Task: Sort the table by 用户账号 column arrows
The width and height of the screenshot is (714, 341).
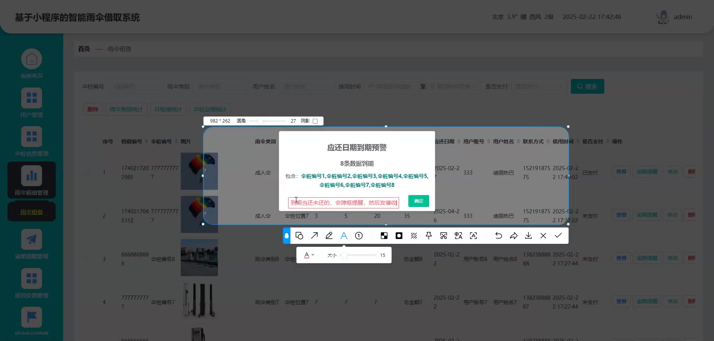Action: point(489,141)
